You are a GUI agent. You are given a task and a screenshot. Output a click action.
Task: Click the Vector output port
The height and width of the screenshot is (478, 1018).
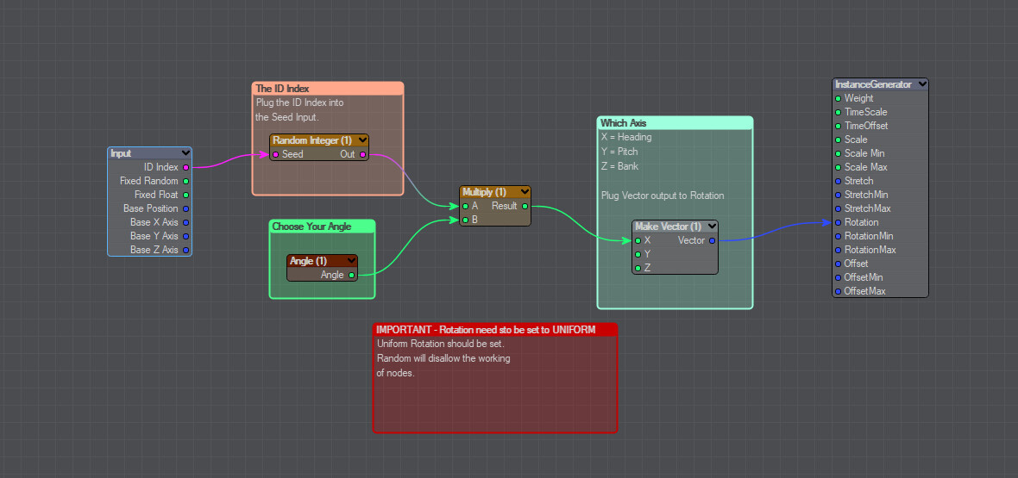(x=713, y=240)
